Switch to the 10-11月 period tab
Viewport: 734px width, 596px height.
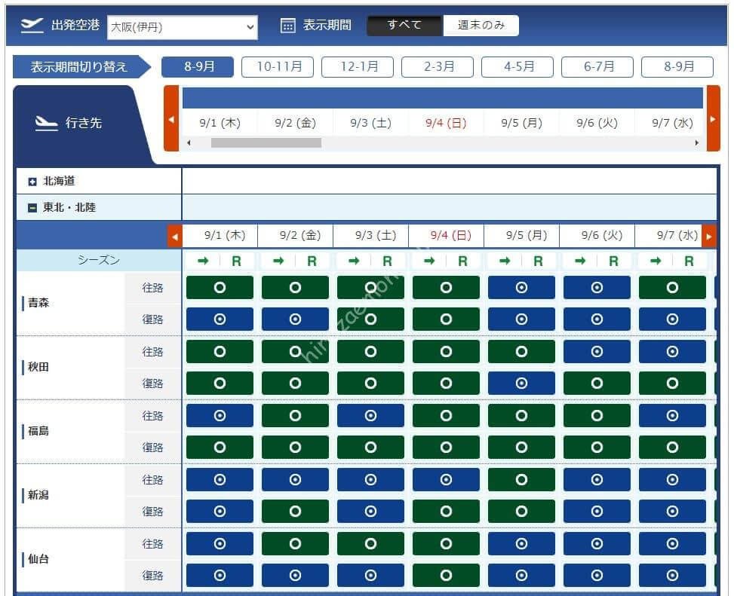tap(278, 67)
